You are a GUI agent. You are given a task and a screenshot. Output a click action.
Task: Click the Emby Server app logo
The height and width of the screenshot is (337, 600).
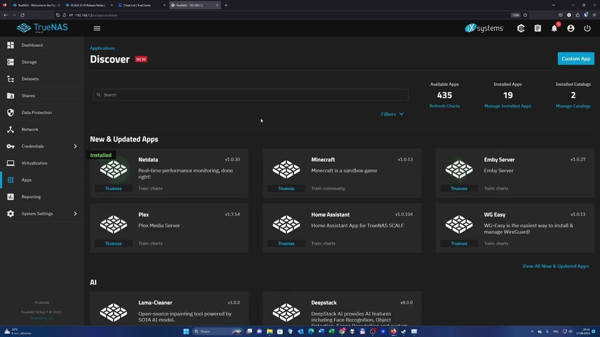click(x=459, y=169)
